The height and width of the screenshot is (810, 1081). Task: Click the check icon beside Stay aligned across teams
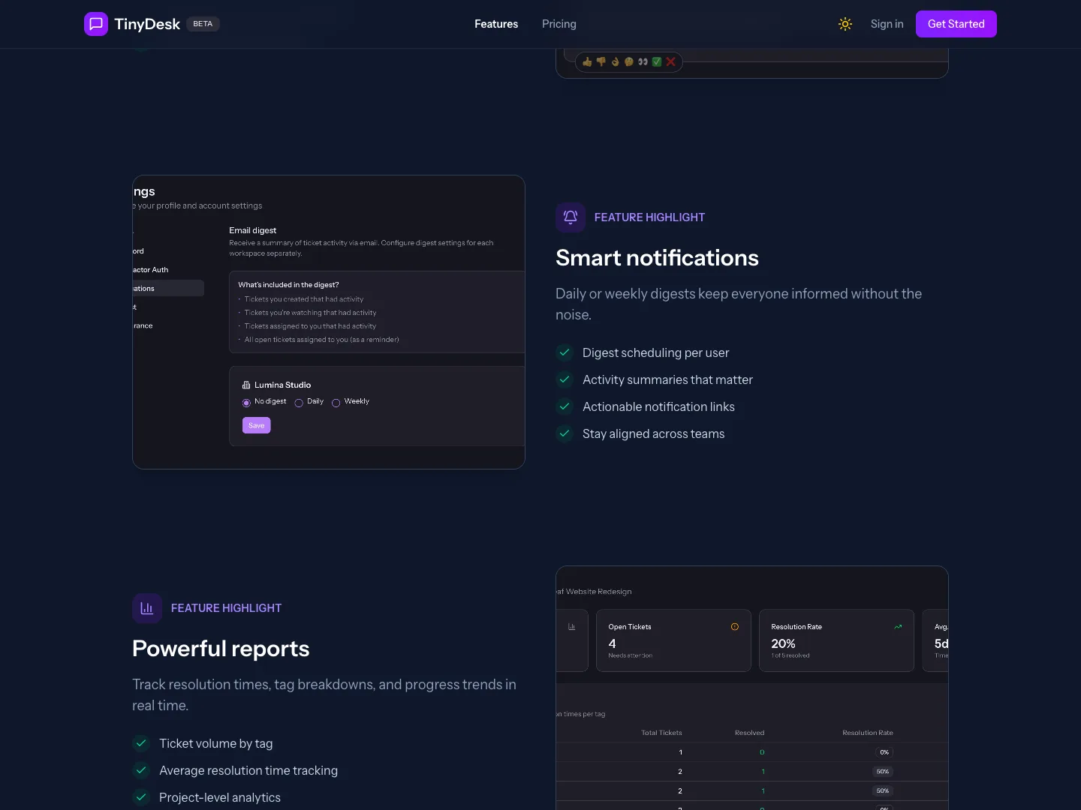pos(565,433)
